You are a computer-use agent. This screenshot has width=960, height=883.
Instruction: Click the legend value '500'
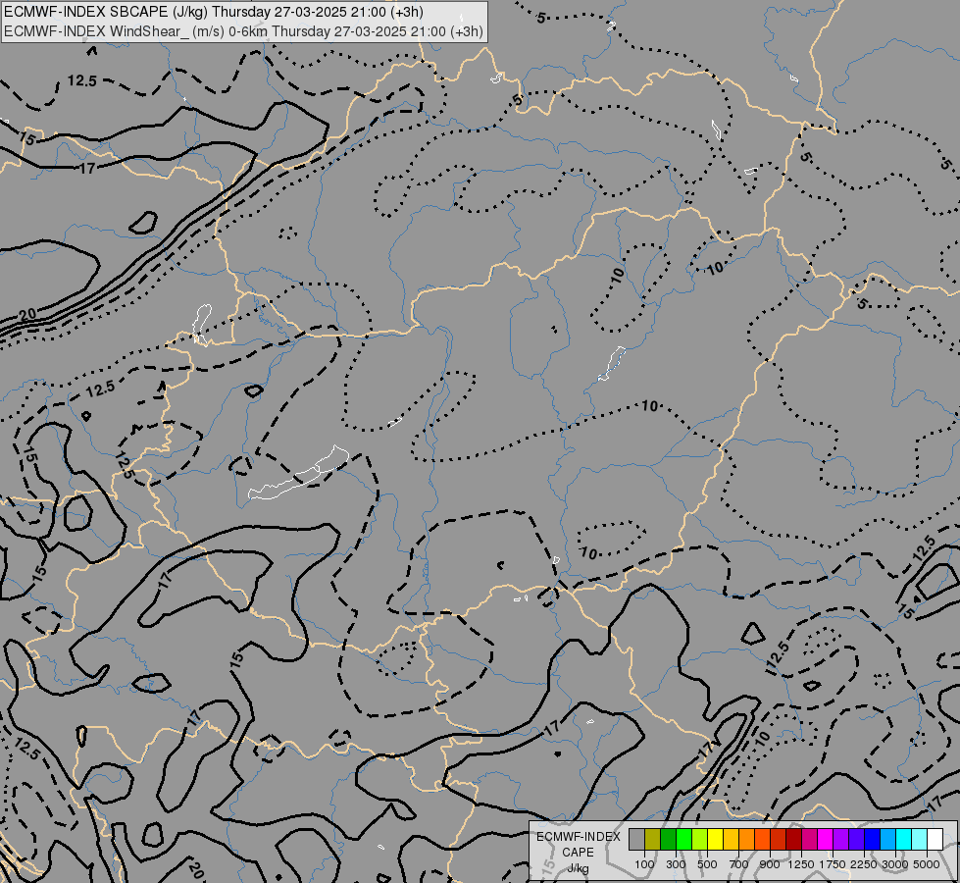(707, 864)
